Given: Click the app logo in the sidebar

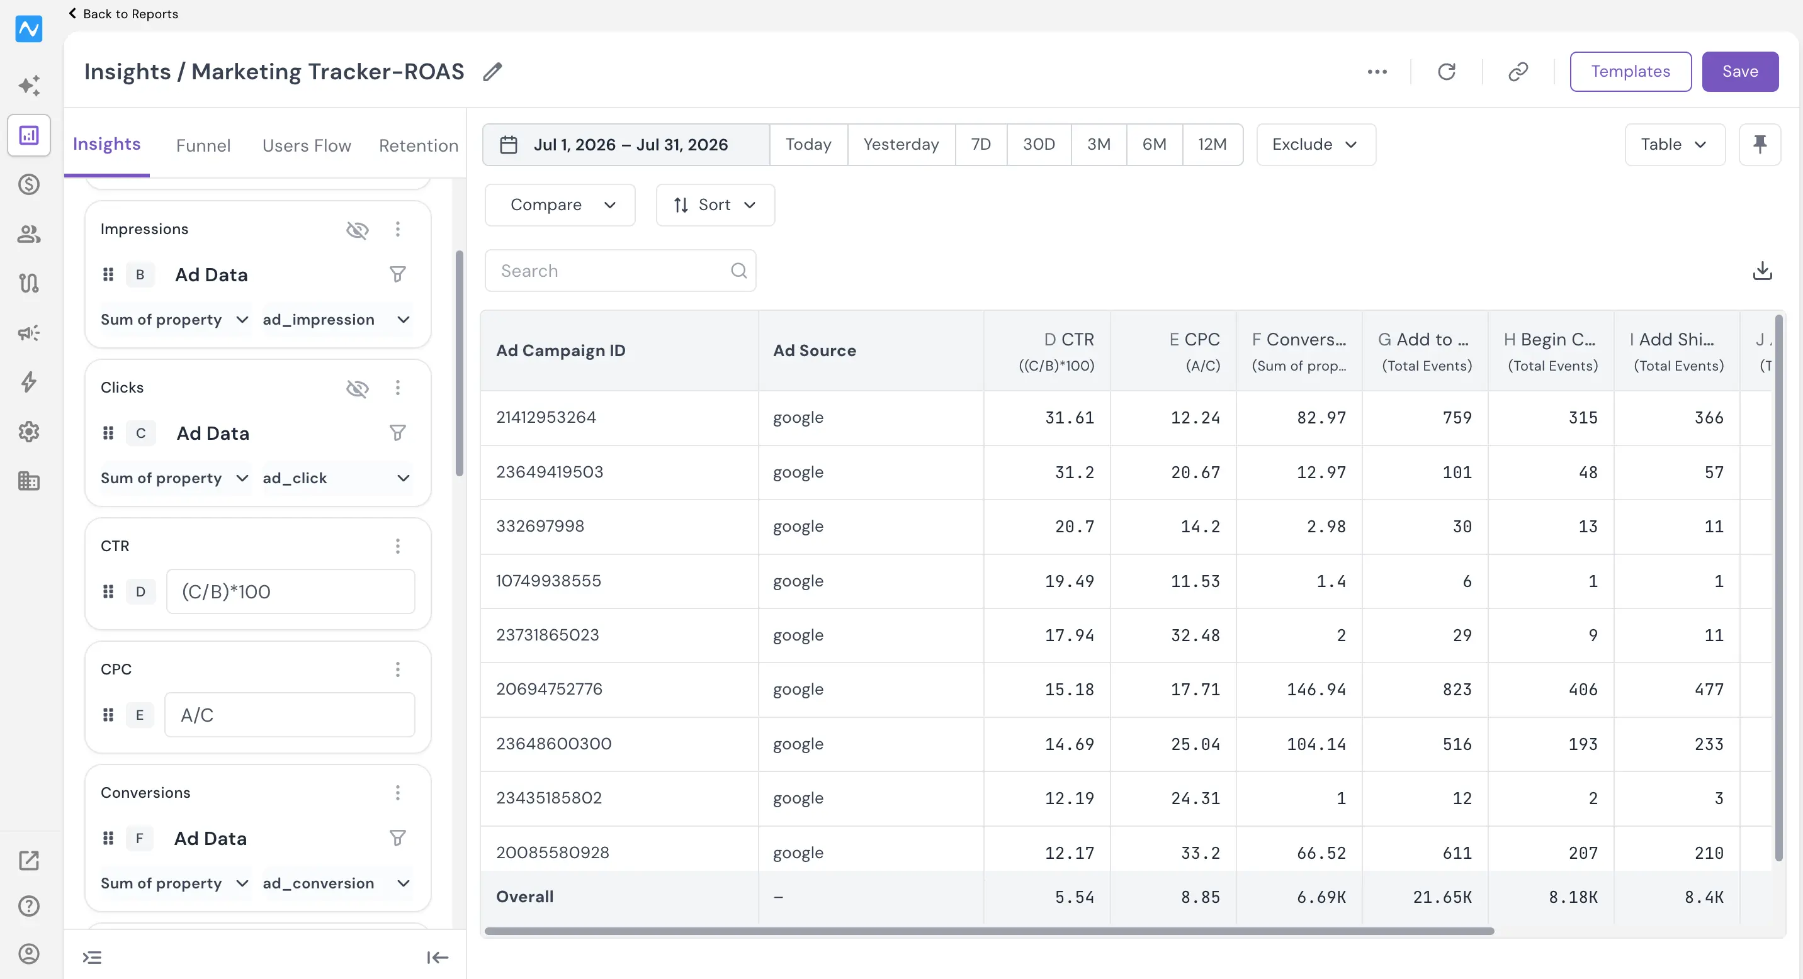Looking at the screenshot, I should pos(29,29).
